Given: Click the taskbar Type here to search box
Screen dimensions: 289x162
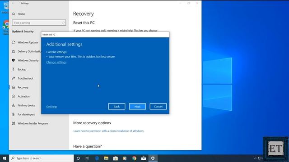Looking at the screenshot, I should pyautogui.click(x=42, y=158).
